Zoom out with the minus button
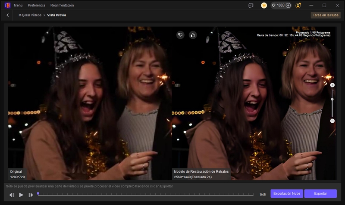 click(x=332, y=121)
